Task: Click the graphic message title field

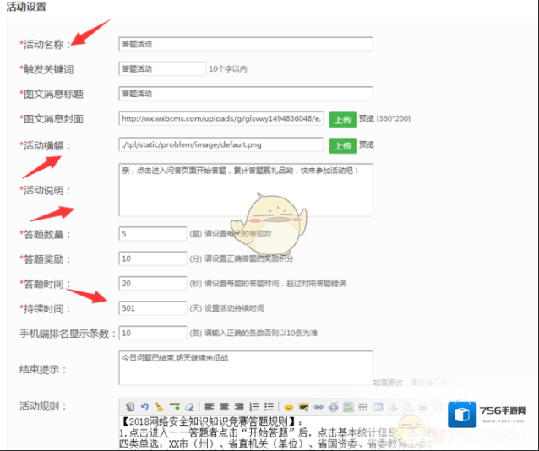Action: pyautogui.click(x=246, y=94)
